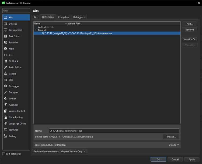Switch to the Debuggers tab
The height and width of the screenshot is (164, 202).
pos(79,17)
